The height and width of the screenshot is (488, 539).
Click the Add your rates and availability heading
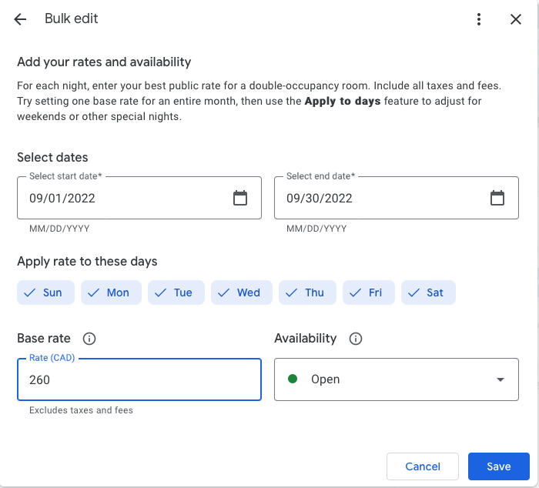click(x=104, y=62)
